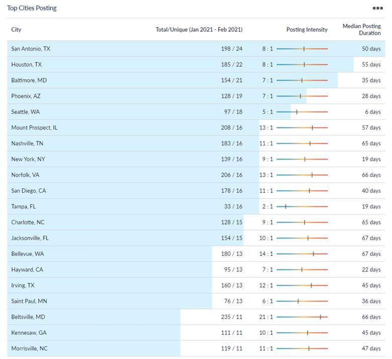392x359 pixels.
Task: Select the New York, NY city name
Action: [x=28, y=159]
